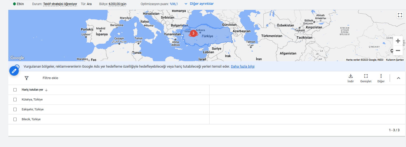Click the Bilecik, Türkiye text
406x147 pixels.
[31, 119]
